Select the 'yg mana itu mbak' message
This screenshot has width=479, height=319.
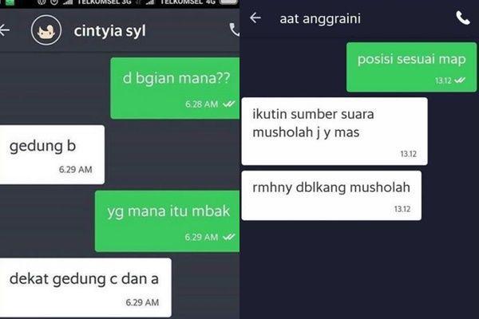[x=168, y=222]
